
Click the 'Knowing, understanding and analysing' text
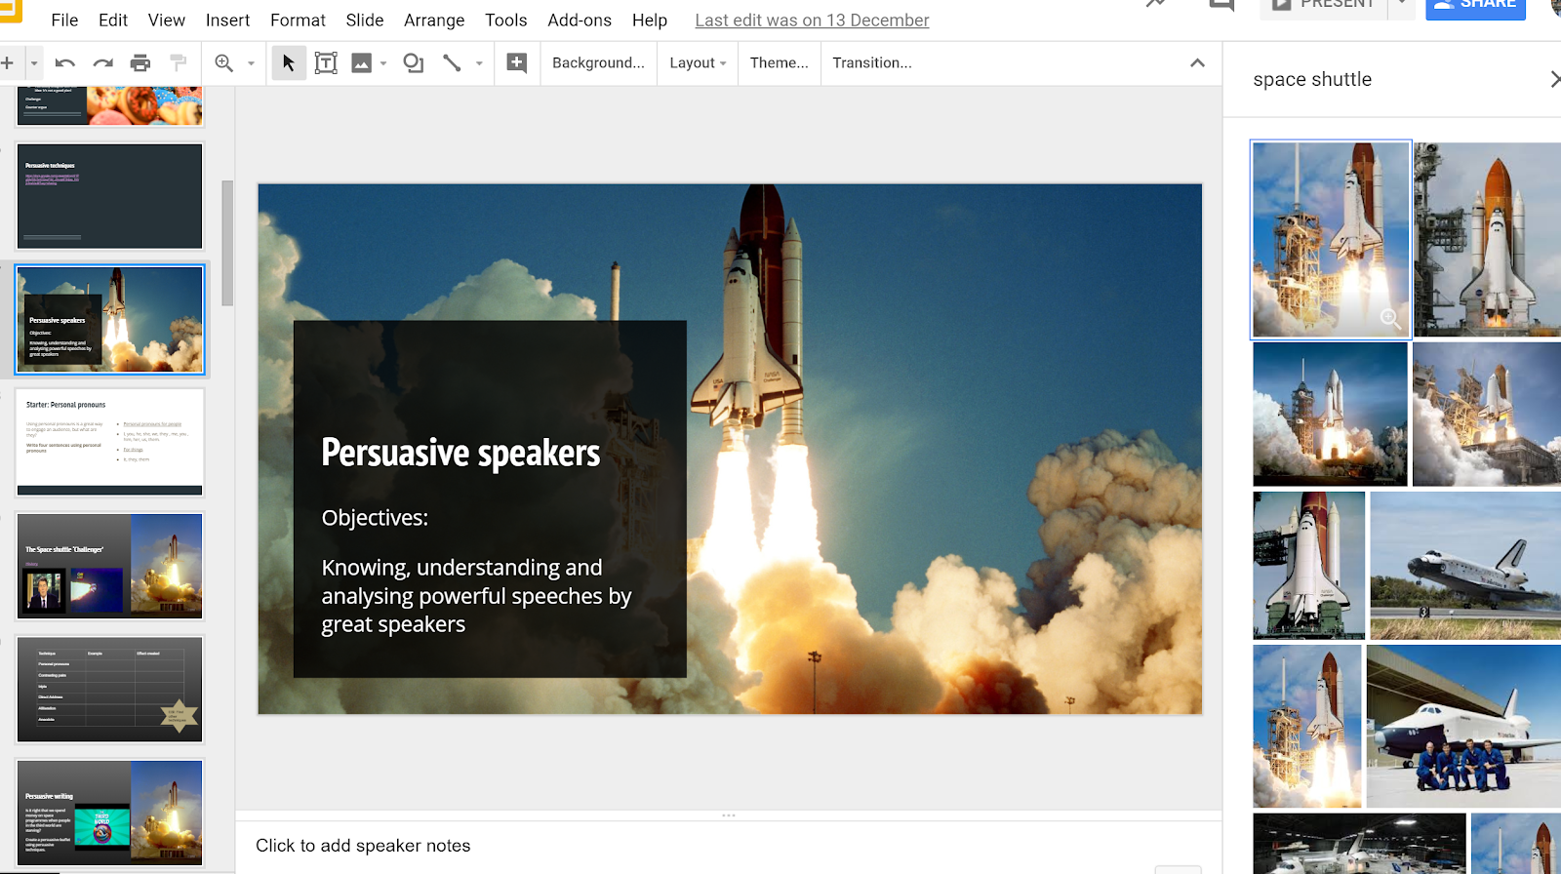click(x=476, y=595)
